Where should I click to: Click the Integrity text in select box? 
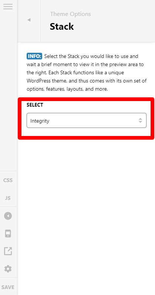click(40, 121)
